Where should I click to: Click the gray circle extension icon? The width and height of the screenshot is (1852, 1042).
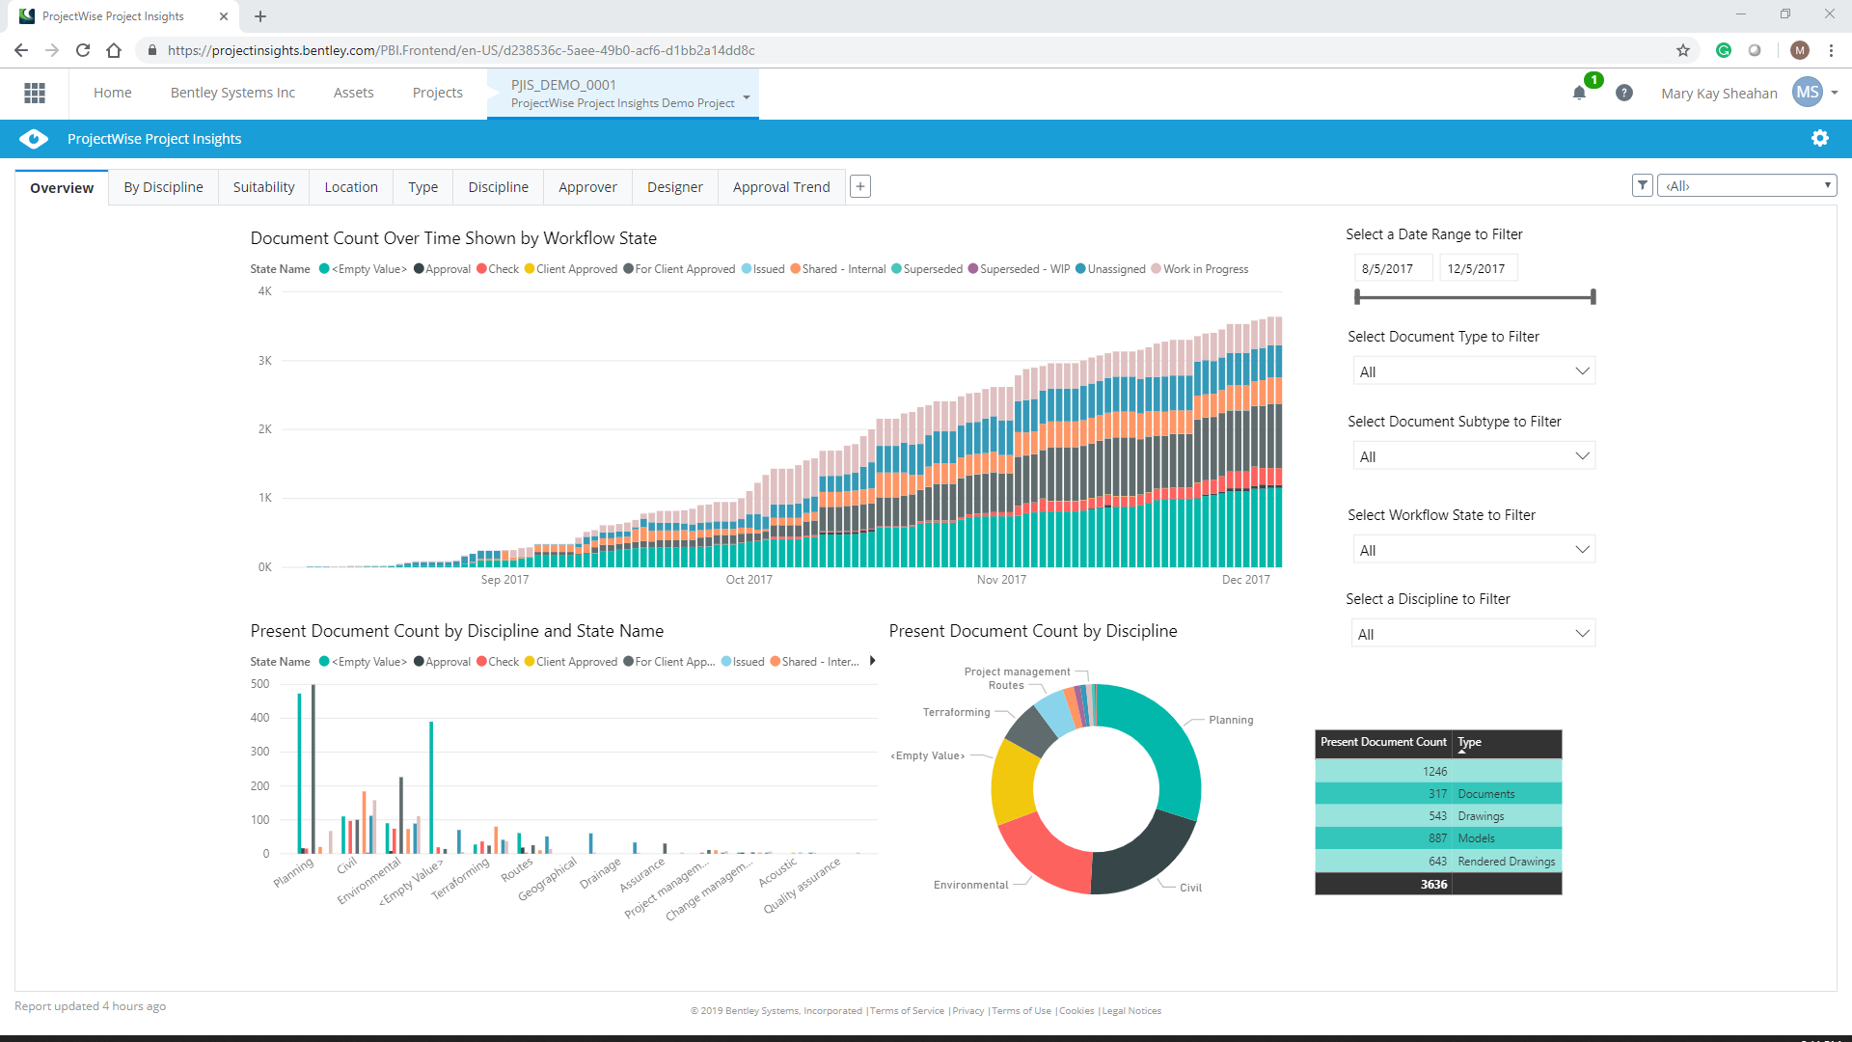[1755, 50]
